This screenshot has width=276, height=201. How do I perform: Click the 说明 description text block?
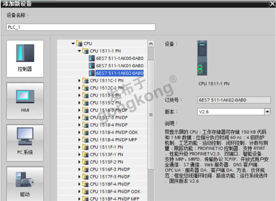click(x=216, y=156)
